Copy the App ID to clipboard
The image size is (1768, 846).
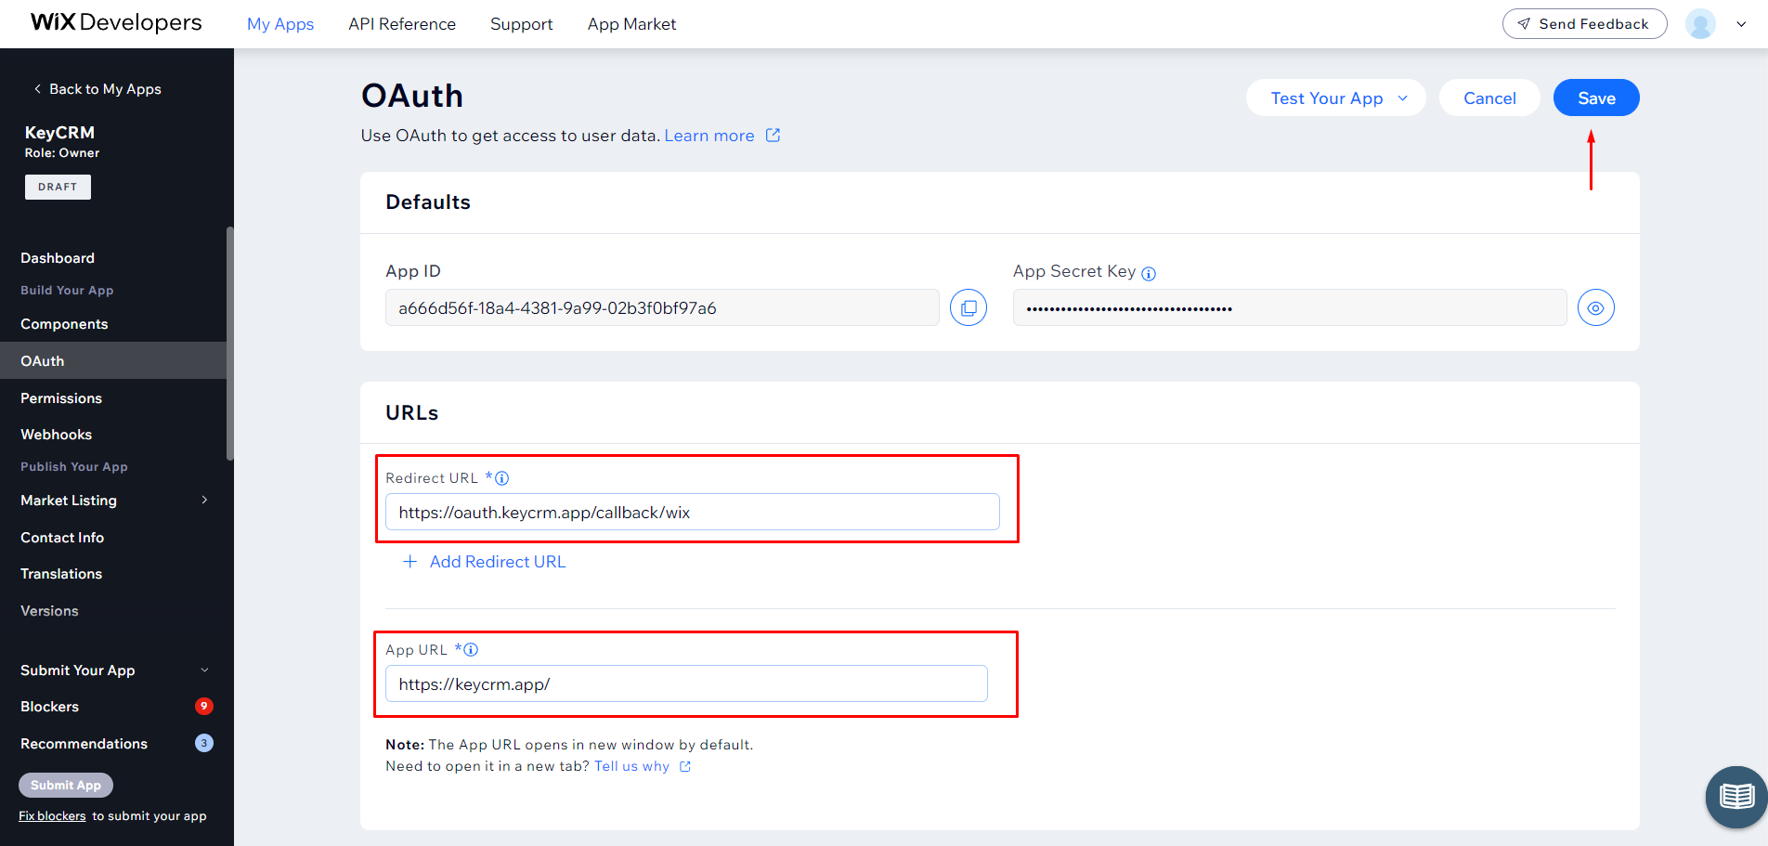coord(968,307)
